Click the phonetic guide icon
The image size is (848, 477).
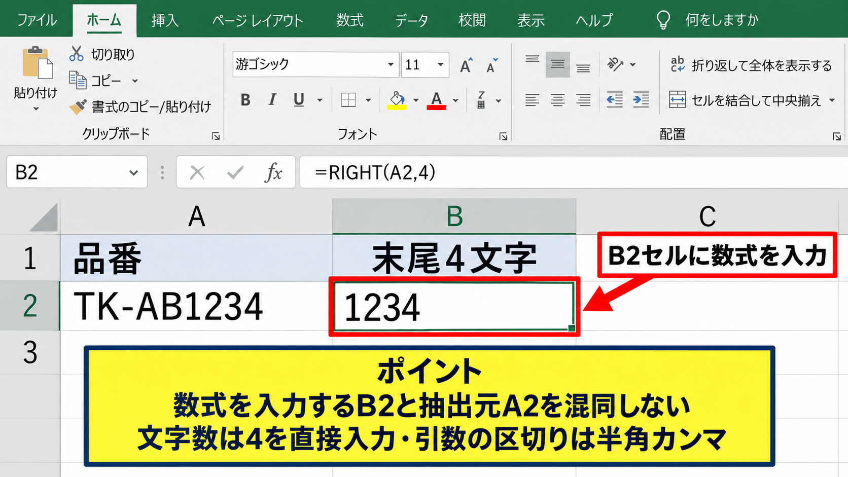(x=481, y=100)
